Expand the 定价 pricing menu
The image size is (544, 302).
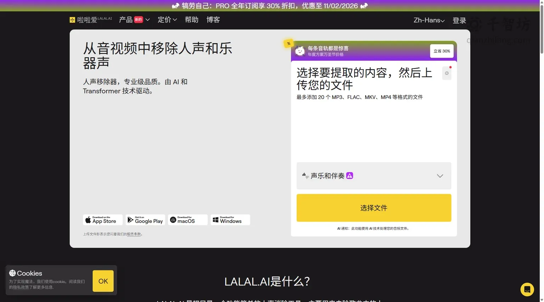pyautogui.click(x=167, y=20)
